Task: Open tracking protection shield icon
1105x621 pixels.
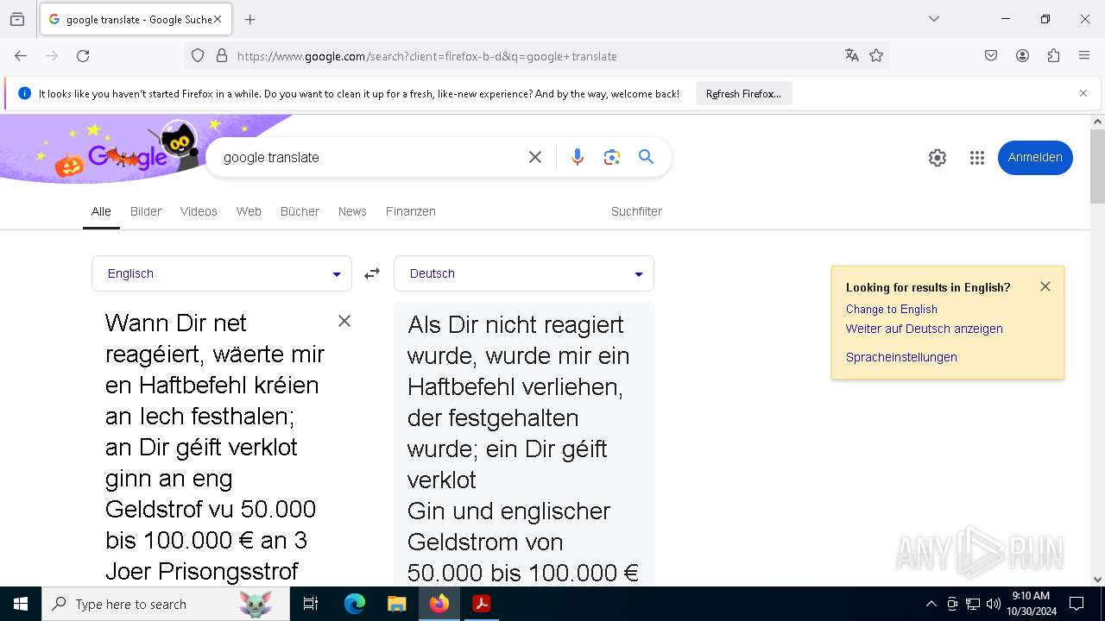Action: 198,56
